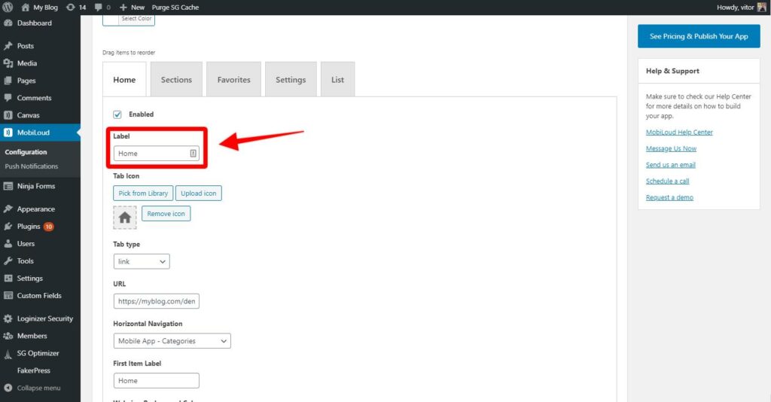The width and height of the screenshot is (771, 402).
Task: Focus the Label input field
Action: tap(157, 154)
